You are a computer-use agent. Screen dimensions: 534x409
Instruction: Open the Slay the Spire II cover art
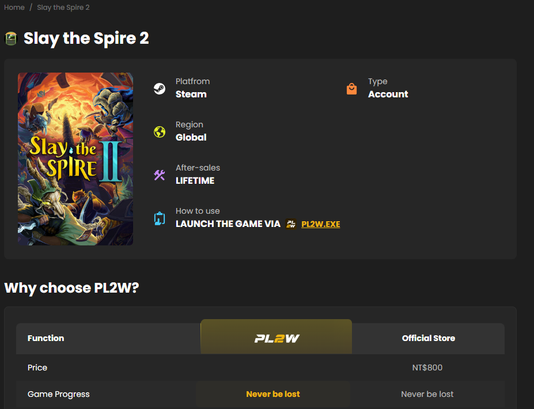click(x=75, y=158)
